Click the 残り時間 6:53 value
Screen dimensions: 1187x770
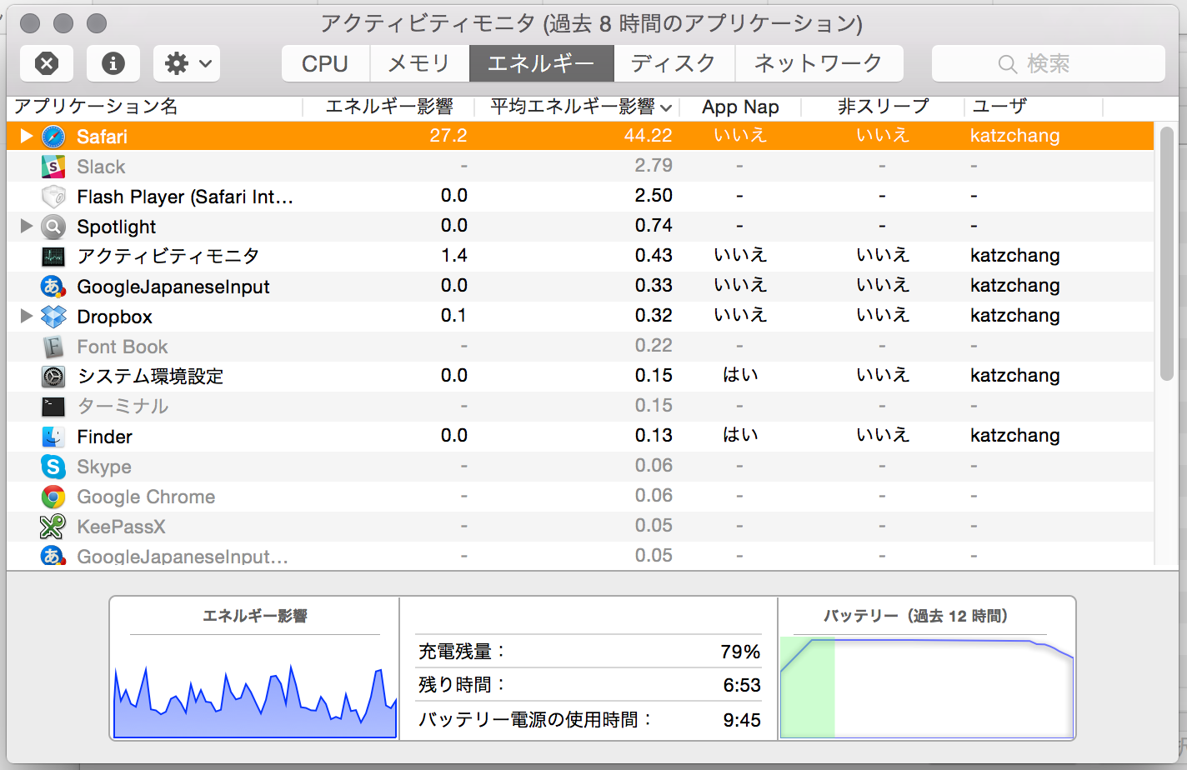pos(742,685)
